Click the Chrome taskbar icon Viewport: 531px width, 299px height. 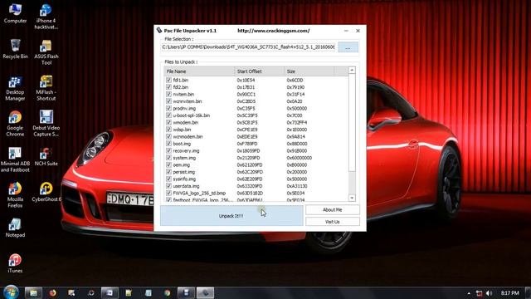pos(168,293)
